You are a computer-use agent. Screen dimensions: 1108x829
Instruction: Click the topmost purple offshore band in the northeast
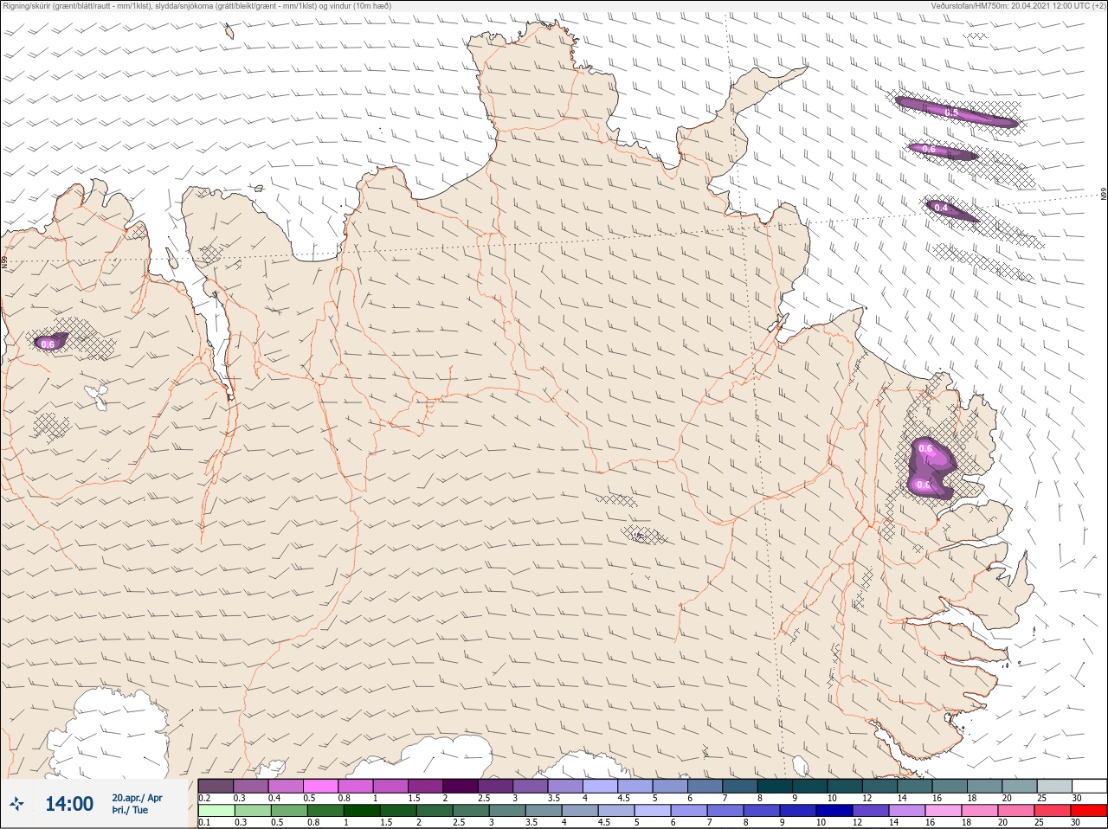pos(957,112)
